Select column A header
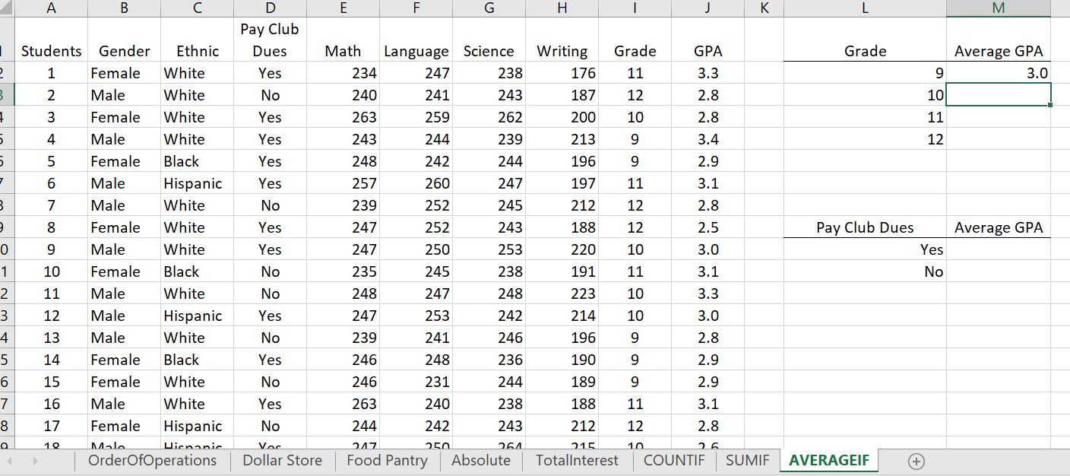 click(x=51, y=8)
